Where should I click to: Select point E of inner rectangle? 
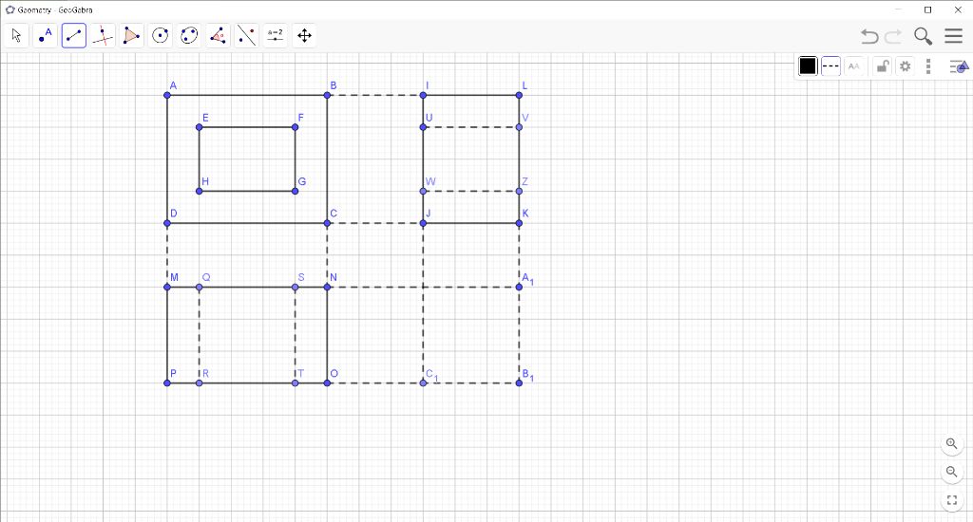pyautogui.click(x=200, y=127)
